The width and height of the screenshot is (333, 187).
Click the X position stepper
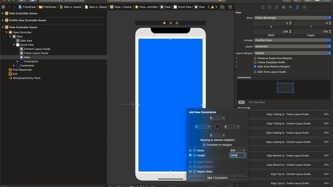pos(290,23)
